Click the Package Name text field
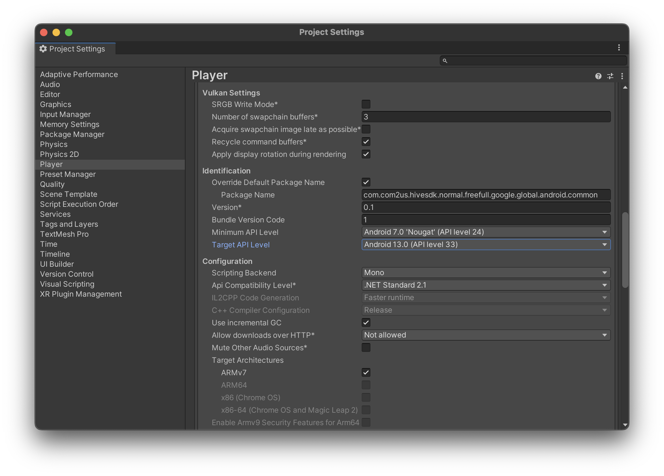The width and height of the screenshot is (664, 476). [x=486, y=195]
